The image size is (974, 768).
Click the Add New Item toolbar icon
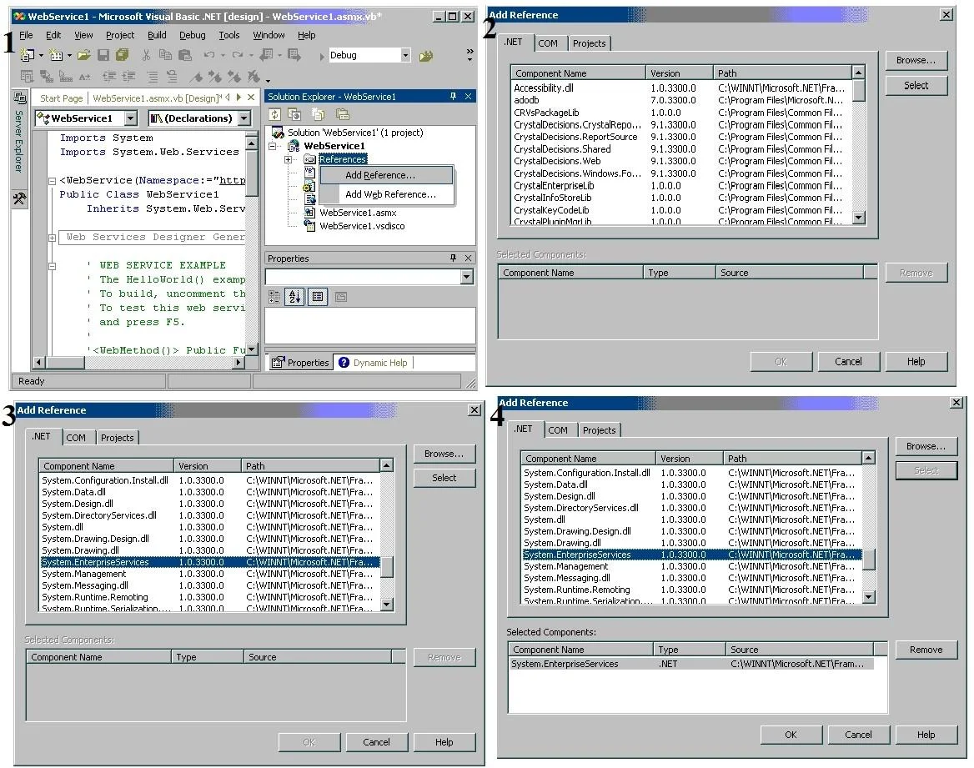click(55, 55)
